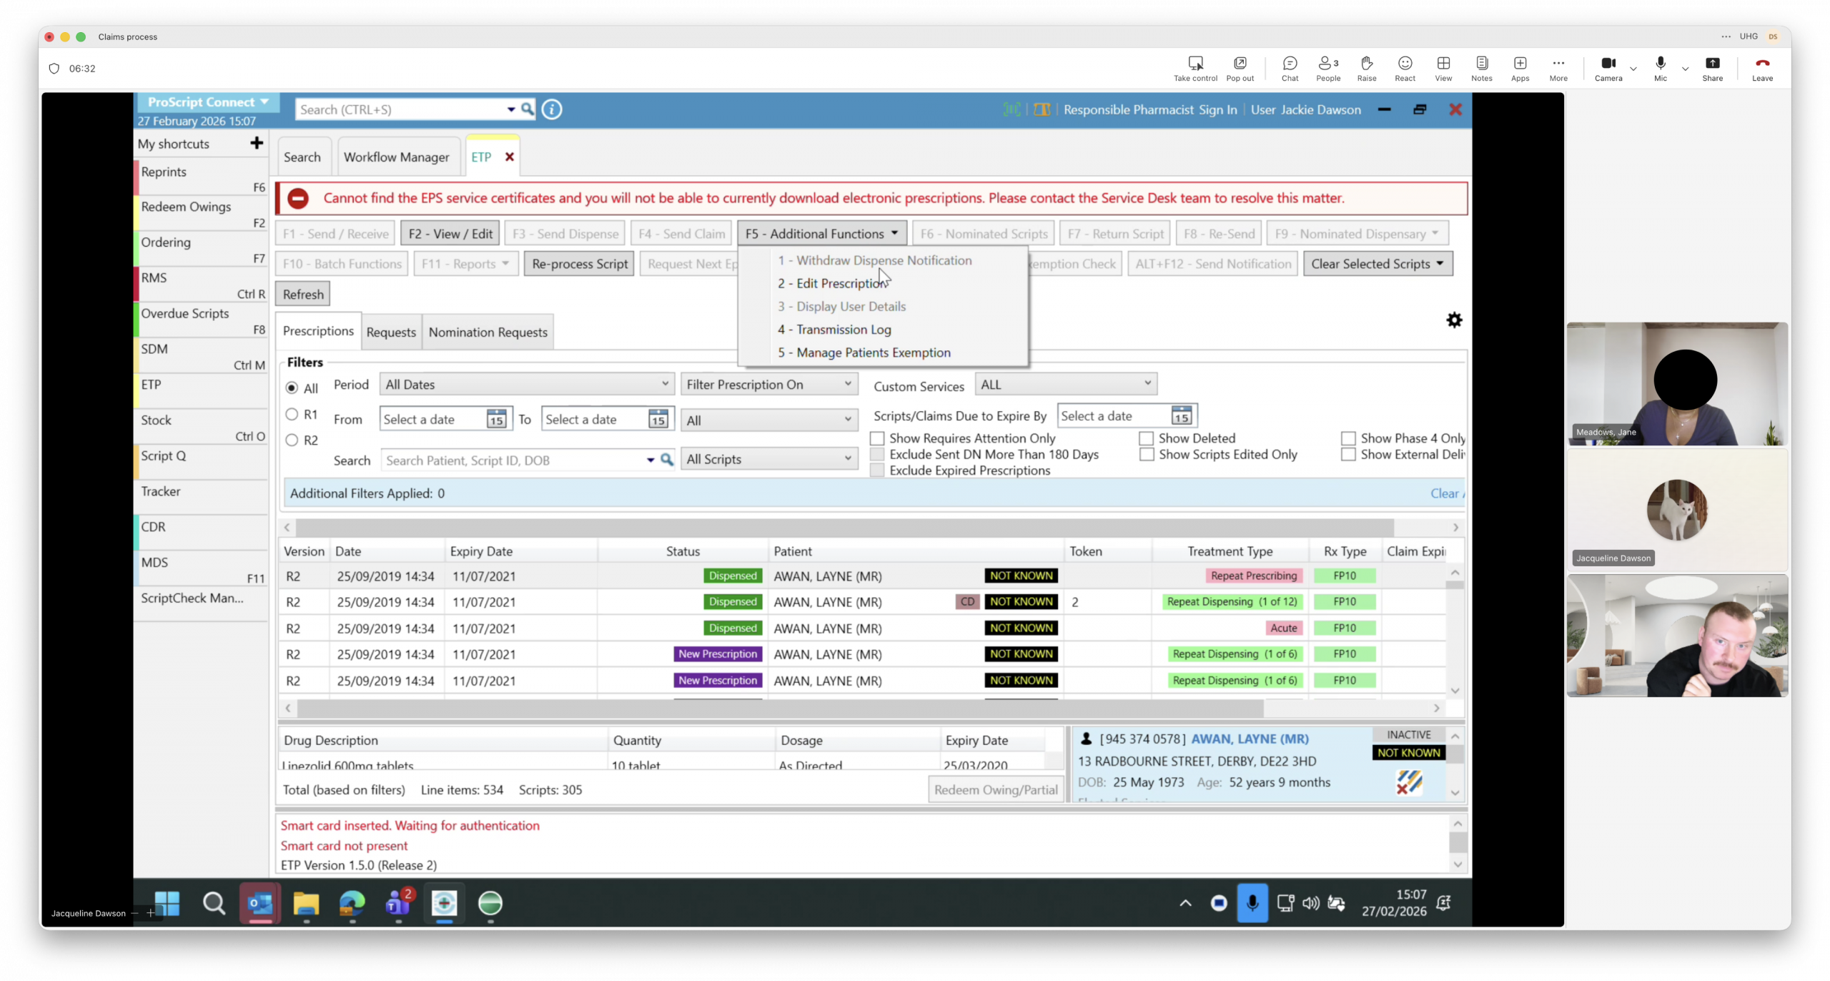Viewport: 1830px width, 981px height.
Task: Open the Custom Services ALL dropdown
Action: (1066, 384)
